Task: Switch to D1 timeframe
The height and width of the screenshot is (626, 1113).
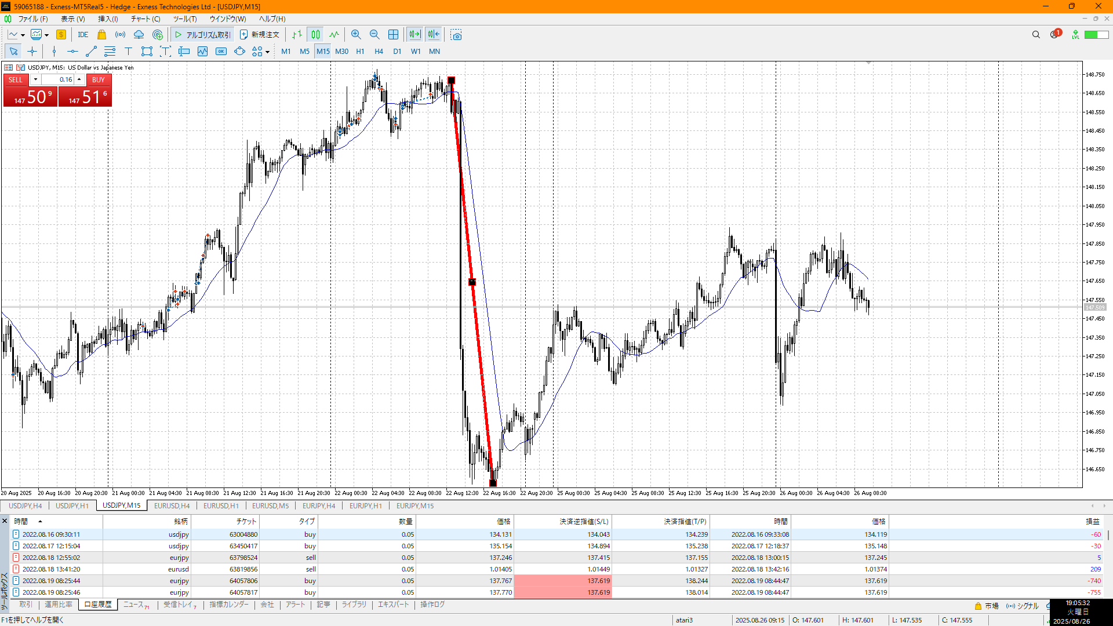Action: (x=397, y=52)
